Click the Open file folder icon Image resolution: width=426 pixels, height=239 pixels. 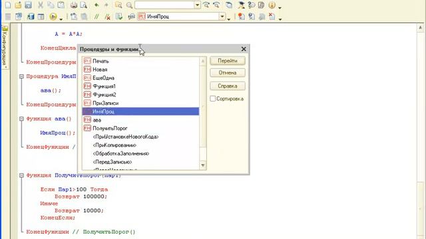pyautogui.click(x=18, y=5)
